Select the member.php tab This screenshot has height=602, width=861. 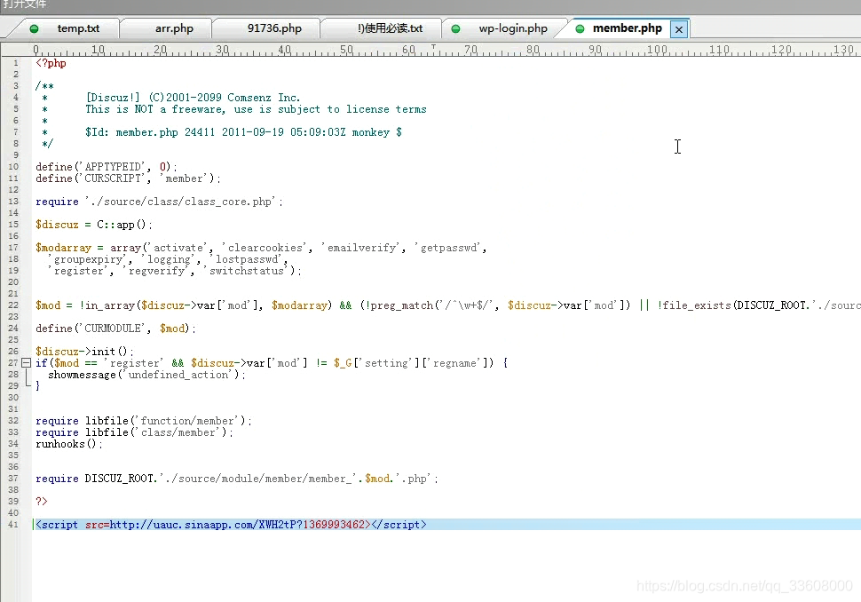[x=627, y=28]
